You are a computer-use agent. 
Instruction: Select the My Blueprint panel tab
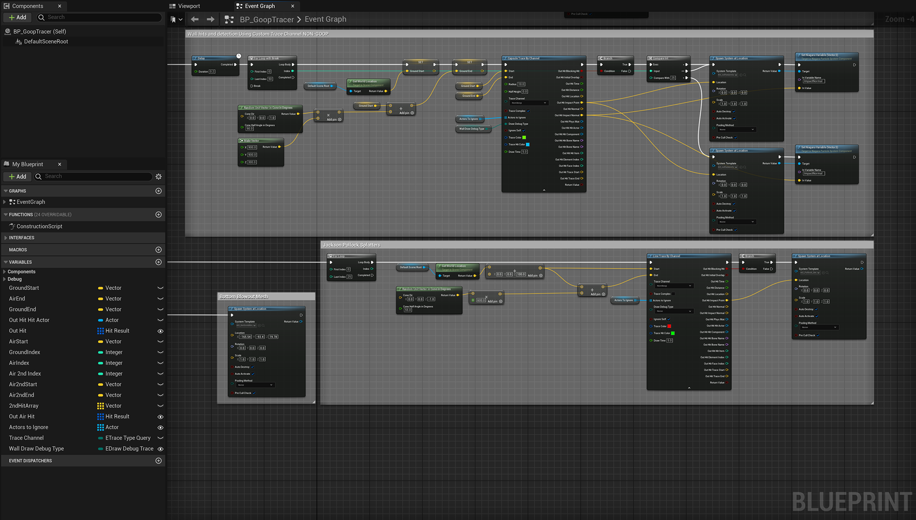pos(27,164)
